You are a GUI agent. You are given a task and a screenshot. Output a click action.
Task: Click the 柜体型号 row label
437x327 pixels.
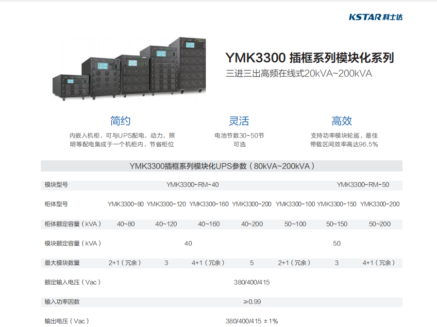tap(56, 204)
